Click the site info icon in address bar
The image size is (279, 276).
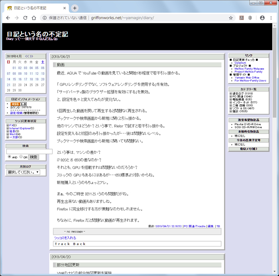click(x=45, y=18)
